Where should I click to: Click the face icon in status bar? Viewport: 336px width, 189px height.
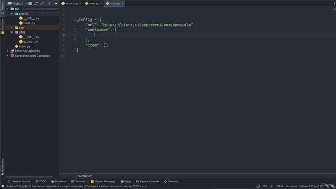(x=258, y=186)
